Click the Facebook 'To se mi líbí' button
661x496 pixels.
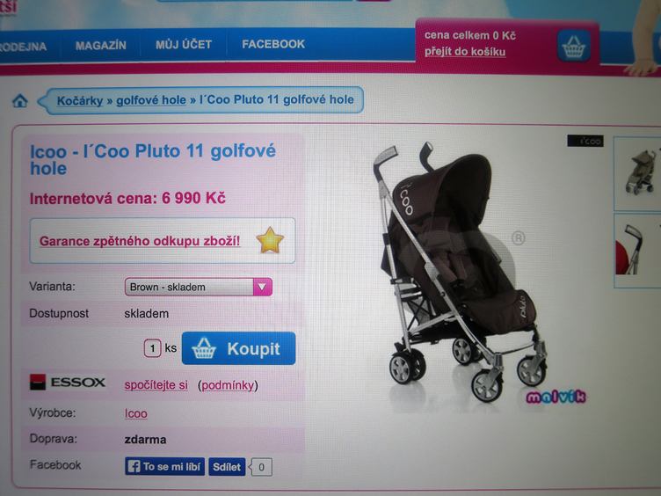(x=165, y=466)
